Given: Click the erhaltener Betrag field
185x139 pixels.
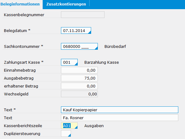Looking at the screenshot, I should pyautogui.click(x=79, y=86).
